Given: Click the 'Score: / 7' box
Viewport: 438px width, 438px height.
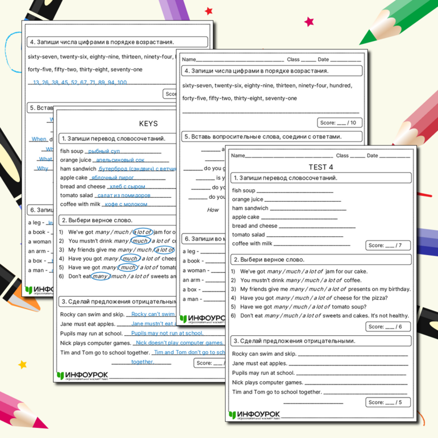Looking at the screenshot, I should click(x=388, y=245).
